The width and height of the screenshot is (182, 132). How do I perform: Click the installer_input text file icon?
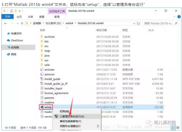[42, 88]
